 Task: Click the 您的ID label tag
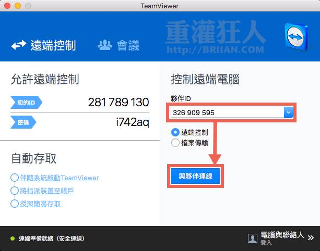26,103
